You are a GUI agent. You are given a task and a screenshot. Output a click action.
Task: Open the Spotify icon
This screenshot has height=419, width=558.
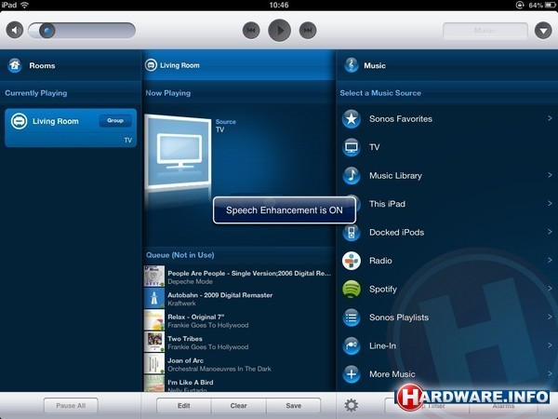(x=352, y=289)
